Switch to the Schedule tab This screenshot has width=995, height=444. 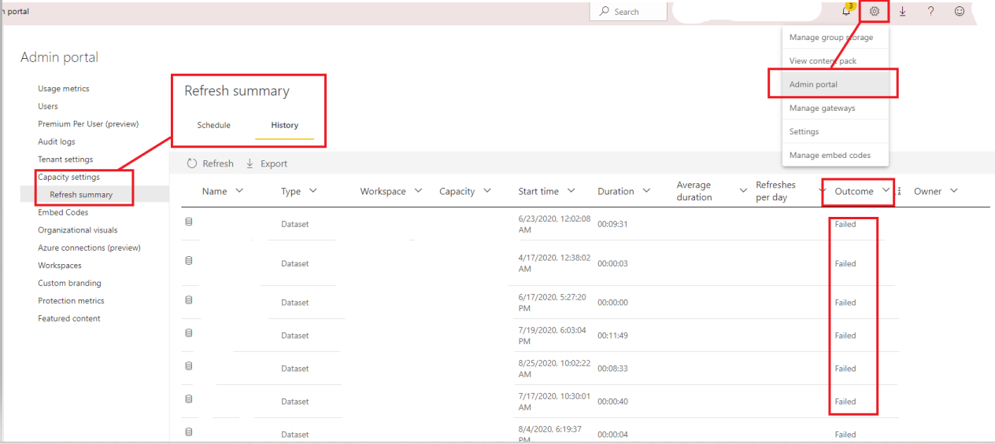coord(213,125)
